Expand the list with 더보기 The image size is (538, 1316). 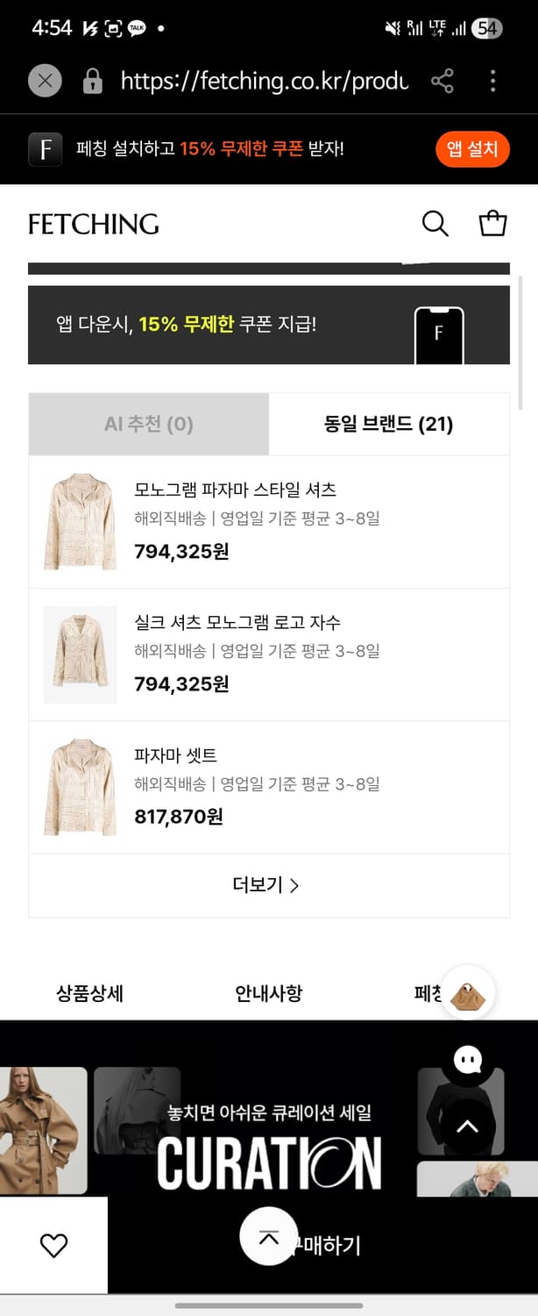269,886
